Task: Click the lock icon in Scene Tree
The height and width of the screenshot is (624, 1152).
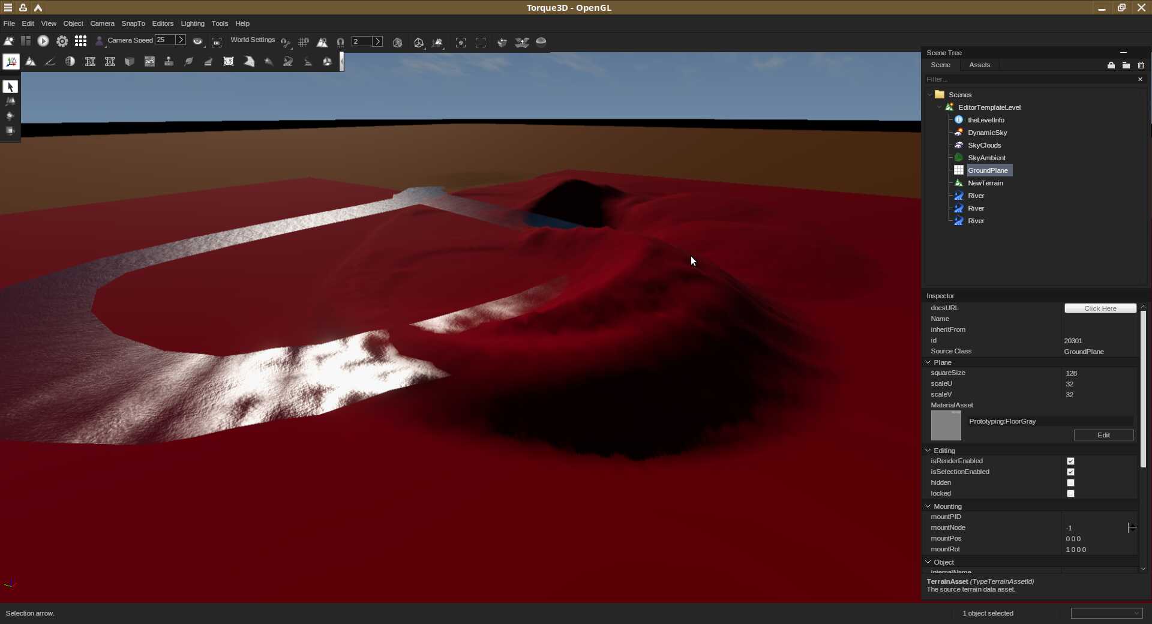Action: (1111, 65)
